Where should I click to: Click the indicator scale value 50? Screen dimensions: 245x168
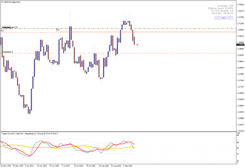tap(238, 148)
